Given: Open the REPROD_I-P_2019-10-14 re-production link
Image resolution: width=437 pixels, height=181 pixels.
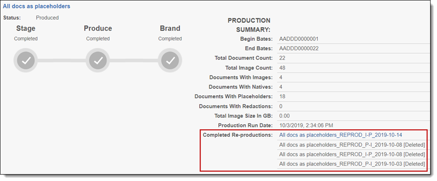Looking at the screenshot, I should coord(340,135).
